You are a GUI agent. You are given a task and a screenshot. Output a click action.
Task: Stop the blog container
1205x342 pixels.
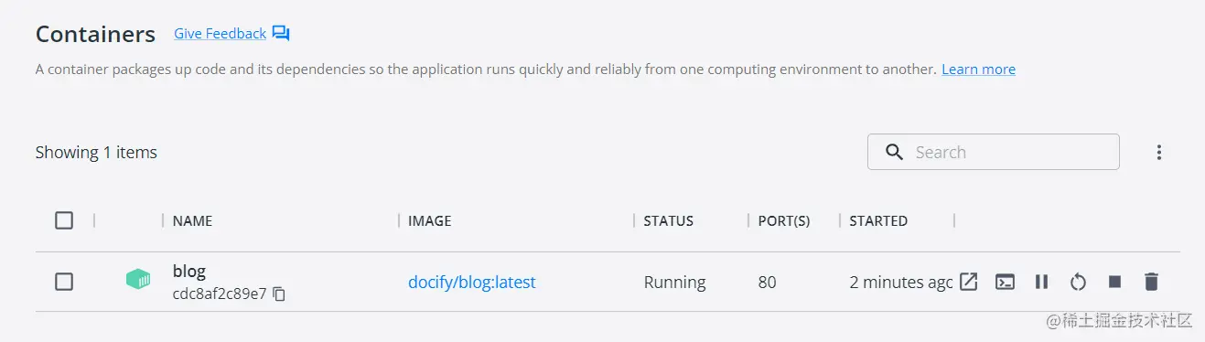[x=1114, y=282]
